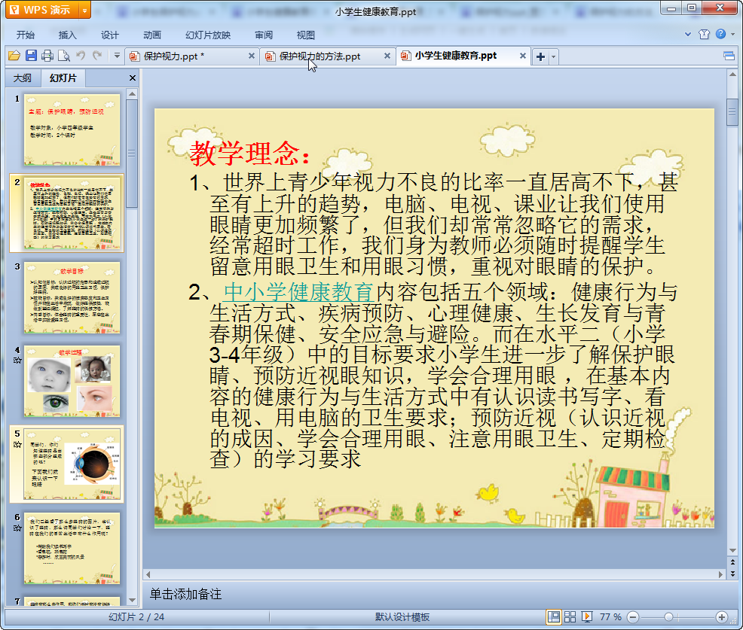Create a new document with the plus button
This screenshot has width=743, height=630.
click(x=540, y=56)
